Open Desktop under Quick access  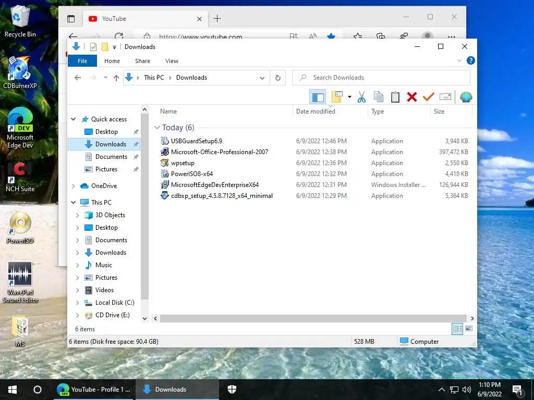106,132
